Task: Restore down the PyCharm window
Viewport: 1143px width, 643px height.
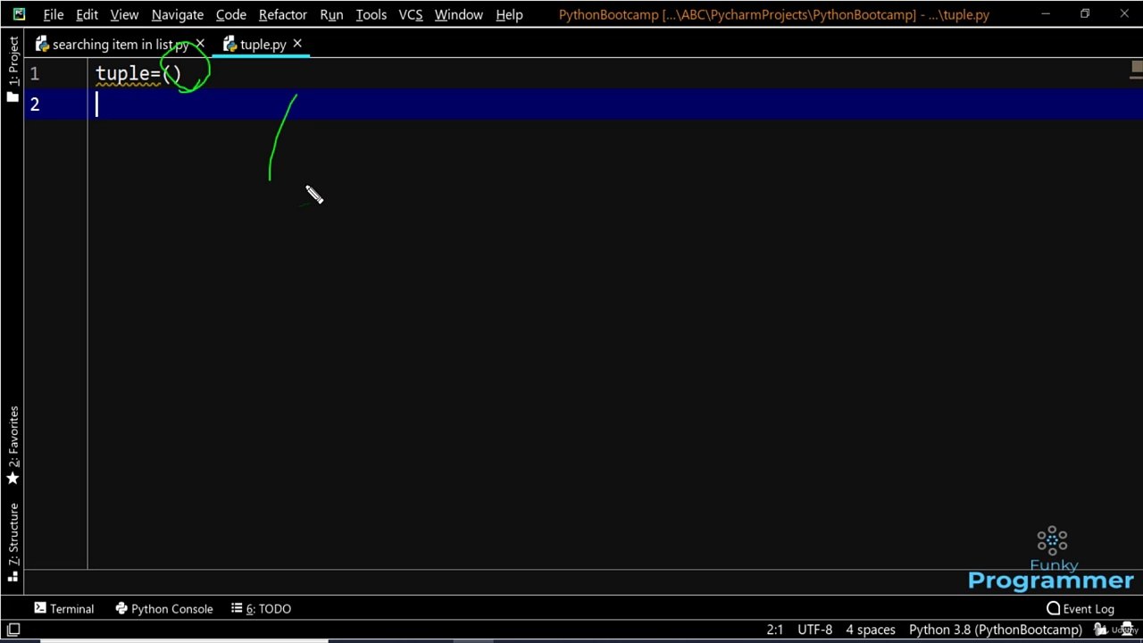Action: click(1085, 14)
